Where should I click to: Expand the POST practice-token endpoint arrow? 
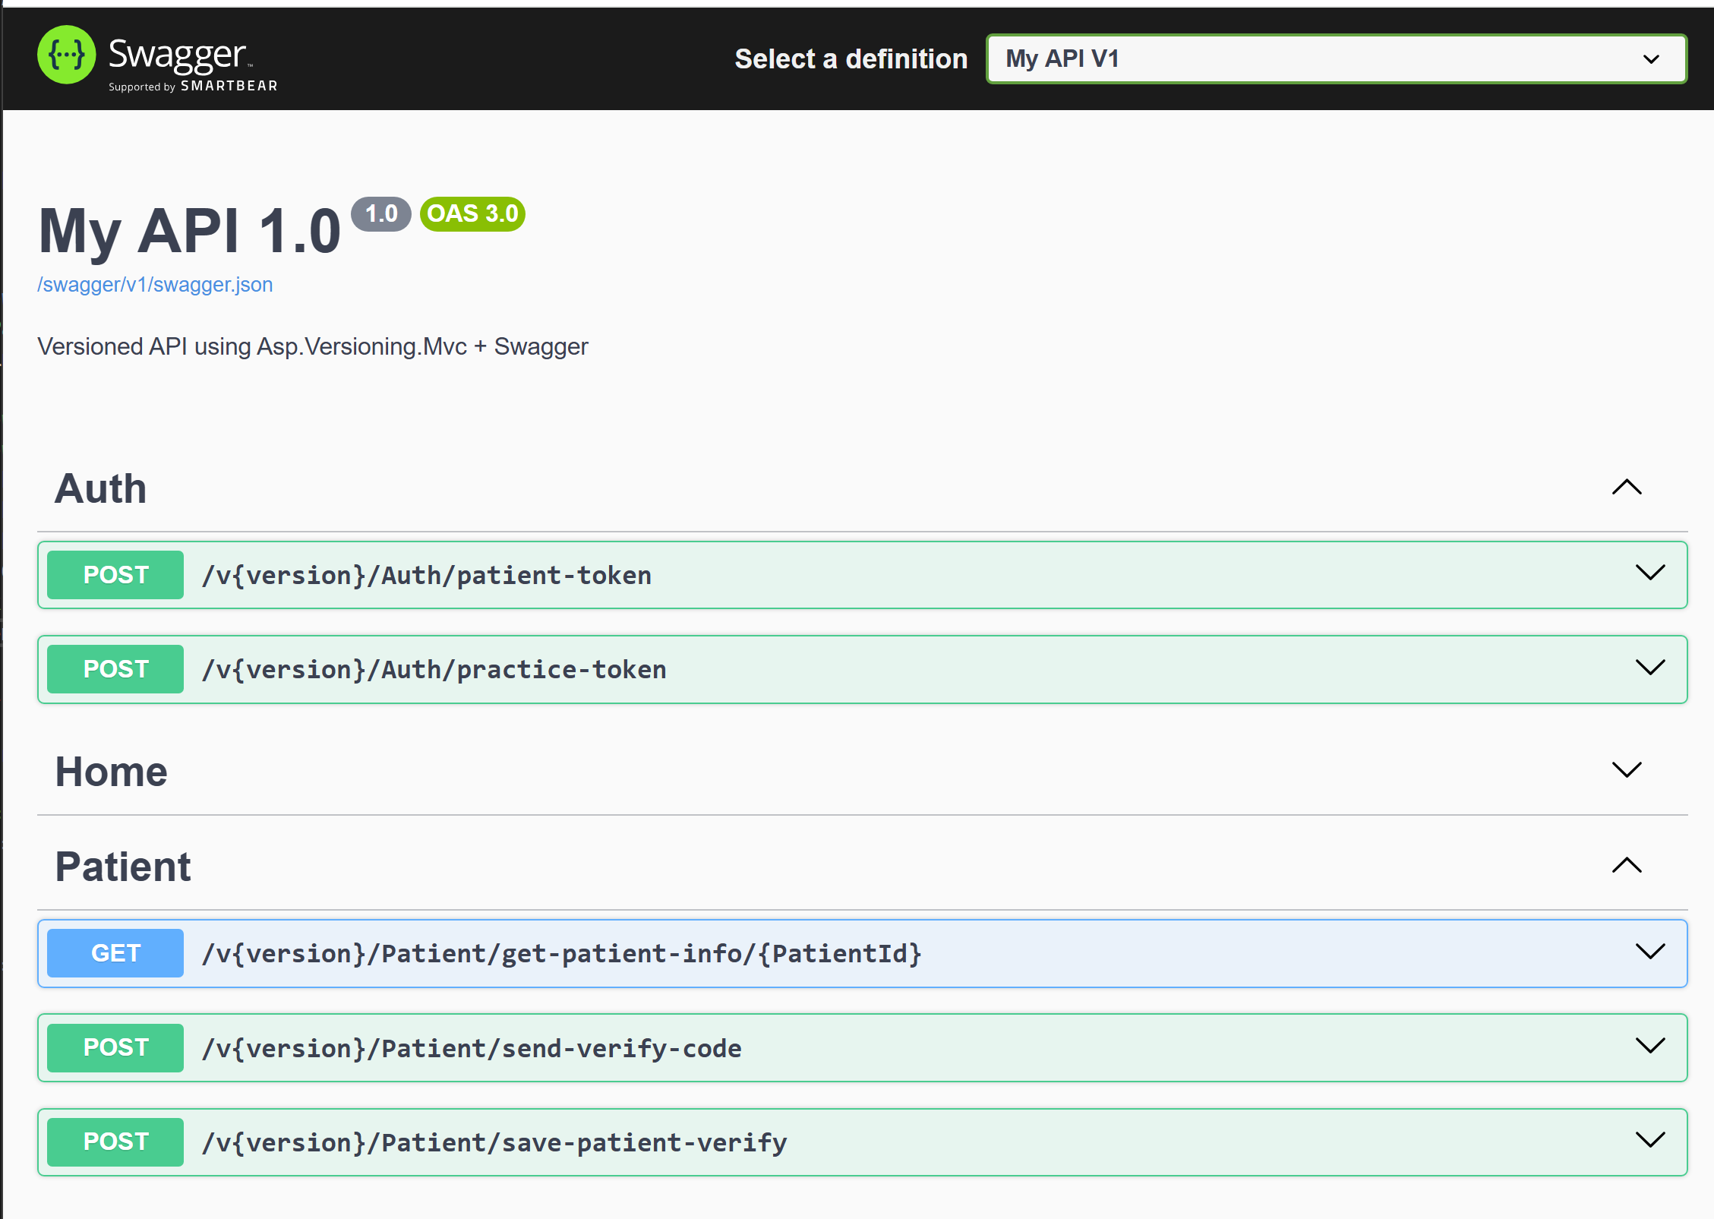click(x=1650, y=668)
